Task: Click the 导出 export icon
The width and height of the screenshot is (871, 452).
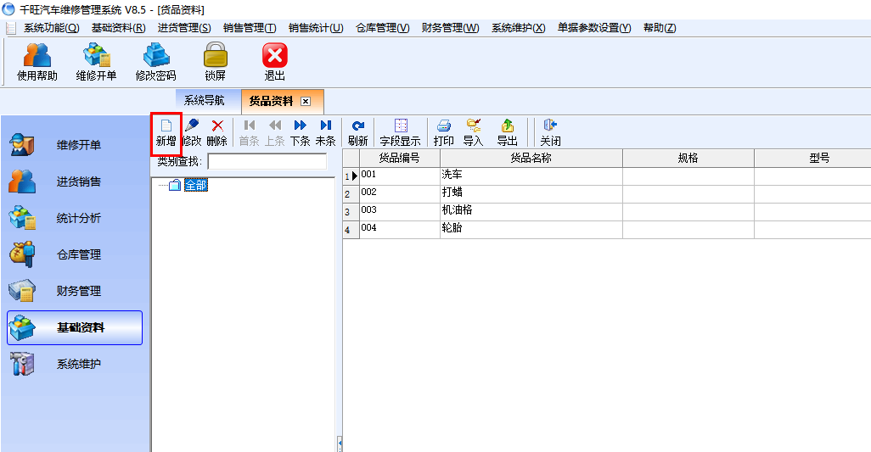Action: pyautogui.click(x=507, y=133)
